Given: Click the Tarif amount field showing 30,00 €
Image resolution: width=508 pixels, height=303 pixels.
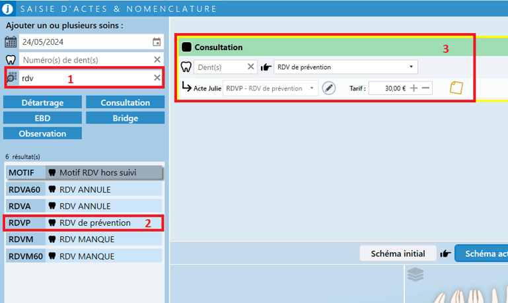Looking at the screenshot, I should click(x=388, y=88).
